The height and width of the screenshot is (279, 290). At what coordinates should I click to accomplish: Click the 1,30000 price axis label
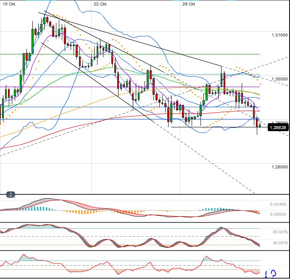[279, 79]
